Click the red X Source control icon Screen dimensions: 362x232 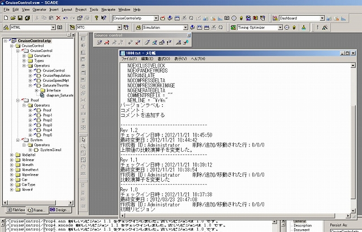coord(137,42)
